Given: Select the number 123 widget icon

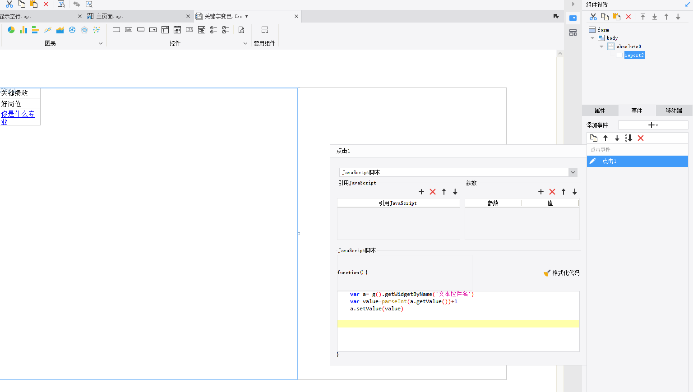Looking at the screenshot, I should tap(189, 30).
